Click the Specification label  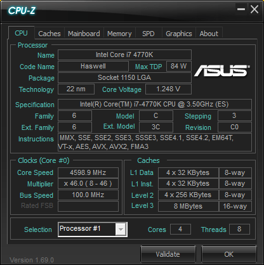pyautogui.click(x=35, y=105)
